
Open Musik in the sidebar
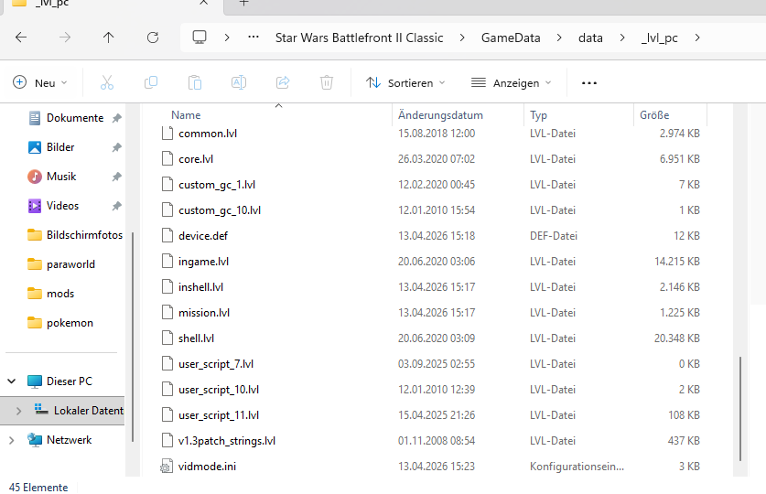tap(60, 177)
